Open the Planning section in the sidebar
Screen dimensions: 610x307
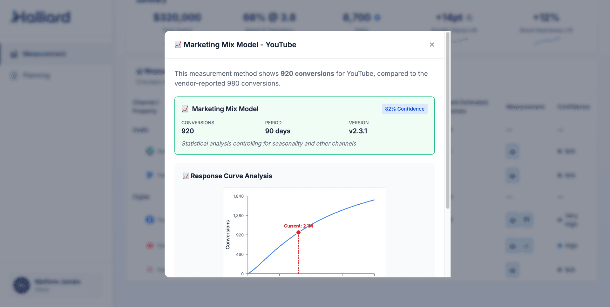(x=37, y=76)
